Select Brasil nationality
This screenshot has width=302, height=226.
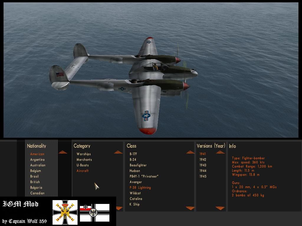click(35, 176)
